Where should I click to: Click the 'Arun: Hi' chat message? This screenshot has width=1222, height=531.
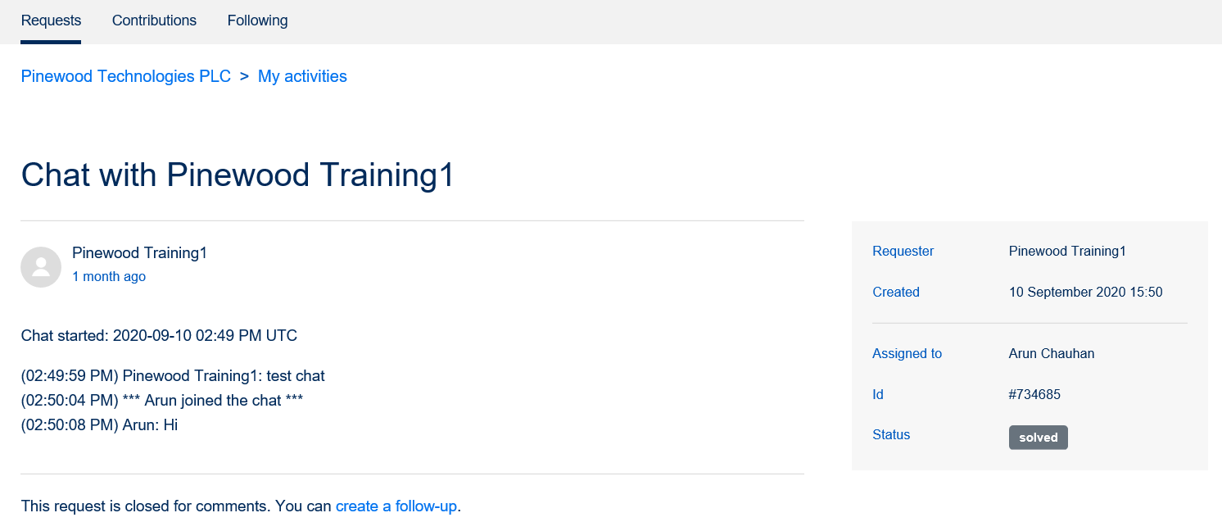(x=99, y=424)
